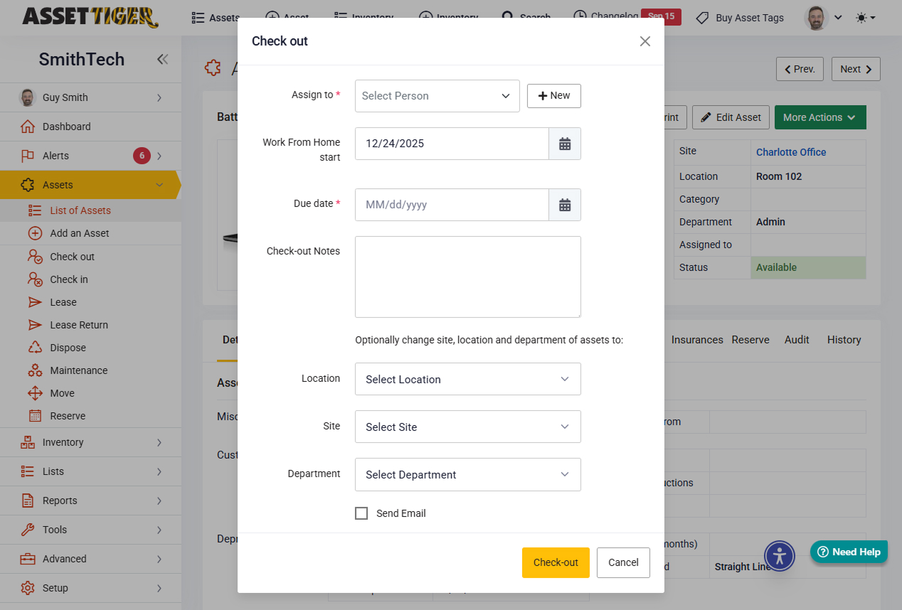
Task: Expand the Select Department dropdown
Action: pyautogui.click(x=467, y=475)
